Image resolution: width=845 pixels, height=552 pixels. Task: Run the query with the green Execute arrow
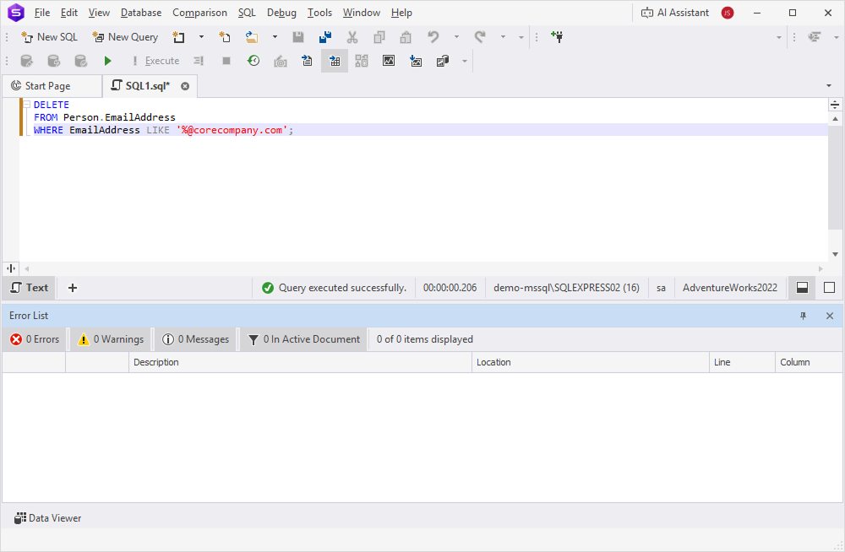tap(107, 61)
